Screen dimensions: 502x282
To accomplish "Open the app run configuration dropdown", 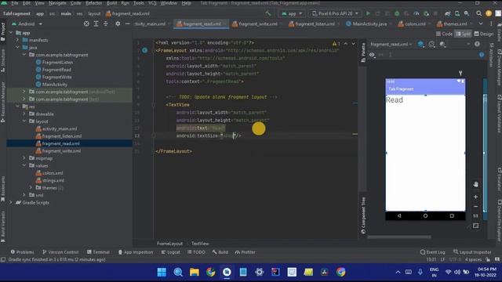I will [292, 13].
